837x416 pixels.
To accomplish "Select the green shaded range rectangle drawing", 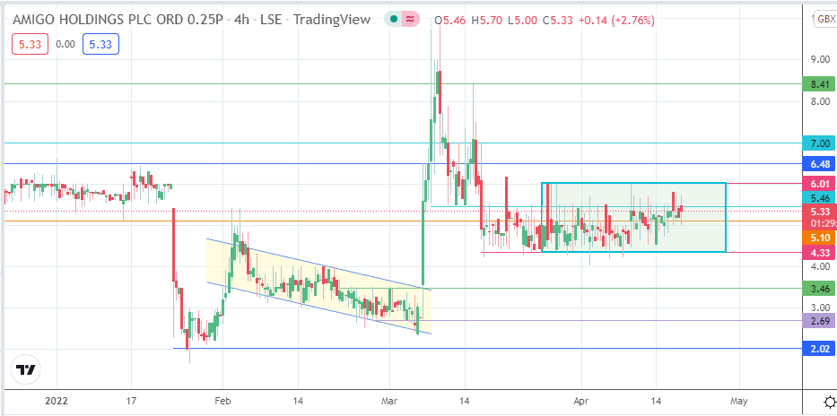I will tap(633, 217).
